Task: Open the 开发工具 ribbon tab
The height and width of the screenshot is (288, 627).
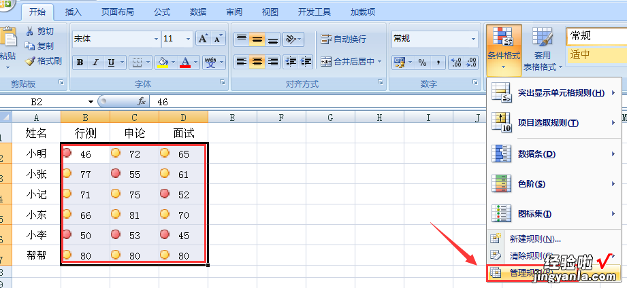Action: pos(315,12)
